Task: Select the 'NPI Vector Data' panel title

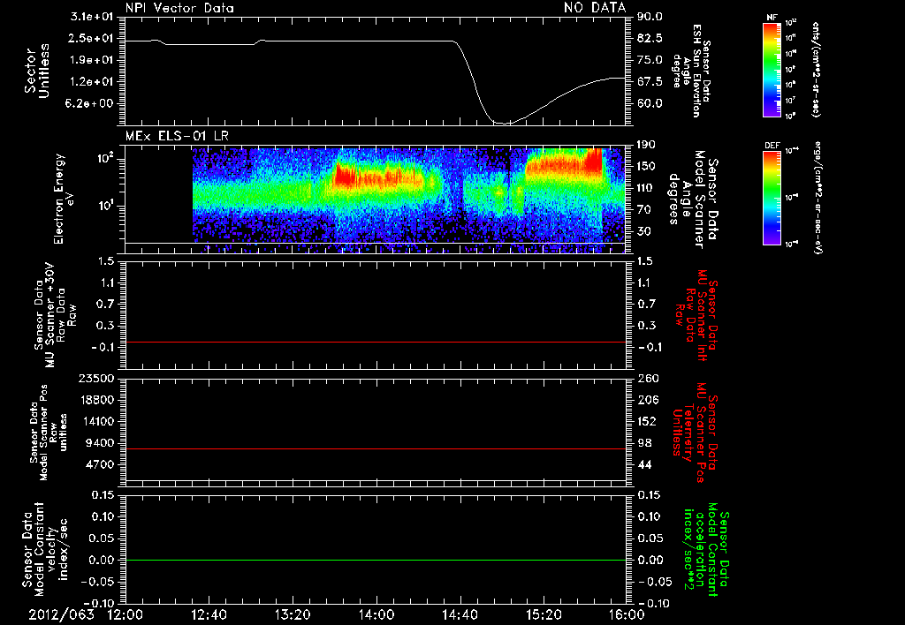Action: click(x=179, y=8)
